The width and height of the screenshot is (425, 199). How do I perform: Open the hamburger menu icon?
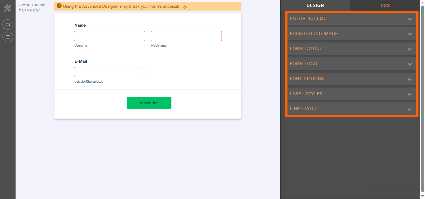click(8, 37)
